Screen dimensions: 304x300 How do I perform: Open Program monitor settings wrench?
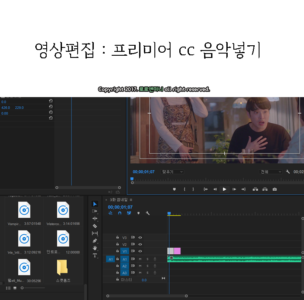click(x=288, y=172)
